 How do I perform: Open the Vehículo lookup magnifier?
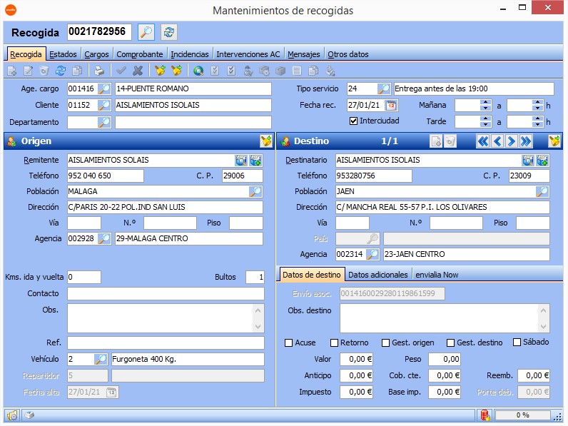pos(101,359)
